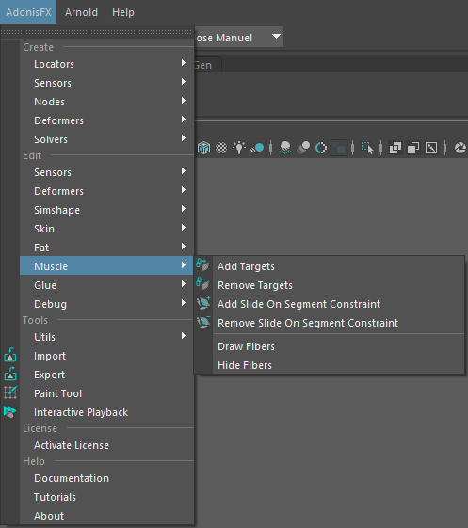The width and height of the screenshot is (468, 528).
Task: Open Sensors in the Edit section
Action: coord(106,172)
